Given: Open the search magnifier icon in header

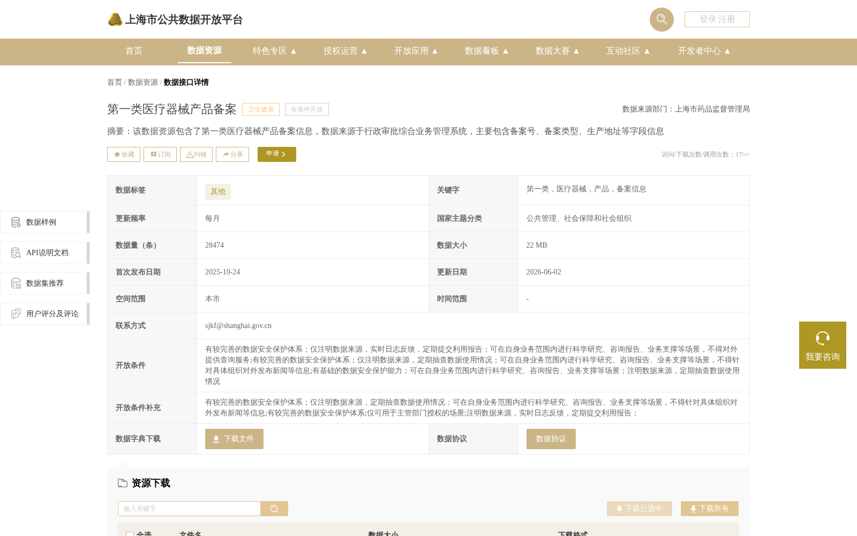Looking at the screenshot, I should coord(661,19).
